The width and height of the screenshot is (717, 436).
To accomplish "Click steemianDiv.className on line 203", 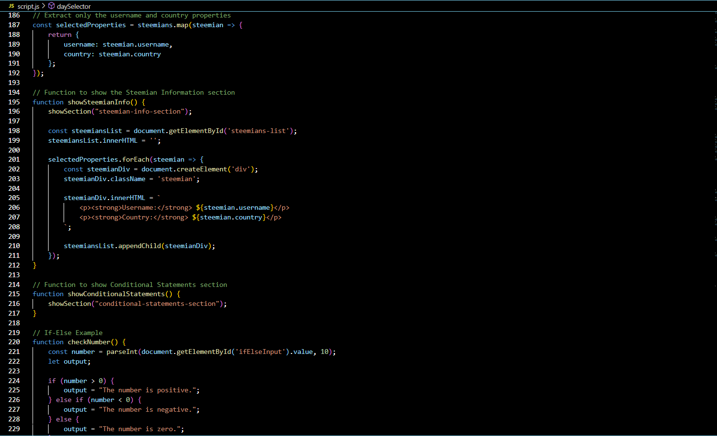I will pyautogui.click(x=104, y=179).
